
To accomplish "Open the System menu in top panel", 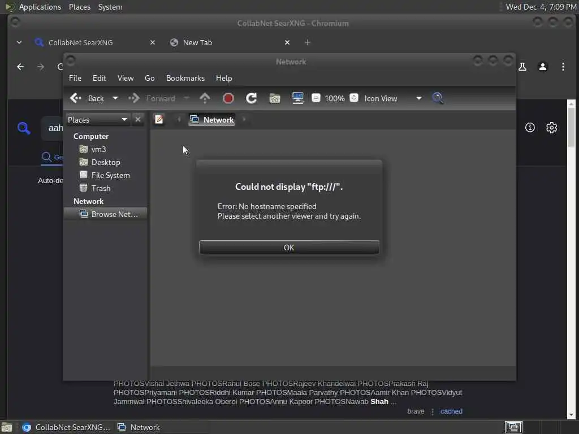I will click(110, 7).
